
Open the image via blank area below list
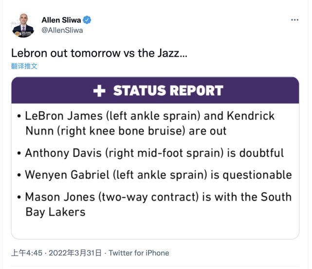click(x=156, y=229)
